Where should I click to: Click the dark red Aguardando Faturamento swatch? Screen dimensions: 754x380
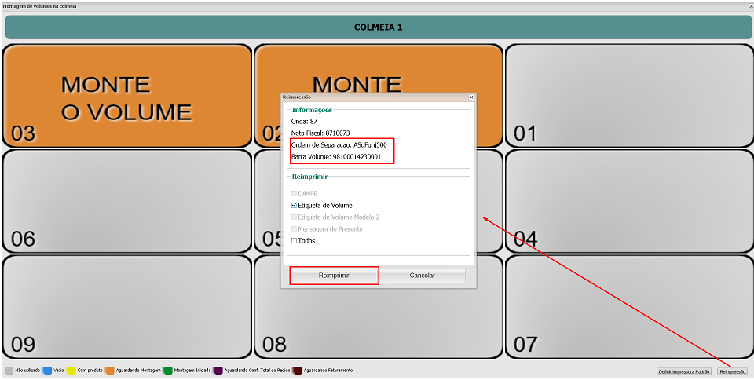click(298, 371)
